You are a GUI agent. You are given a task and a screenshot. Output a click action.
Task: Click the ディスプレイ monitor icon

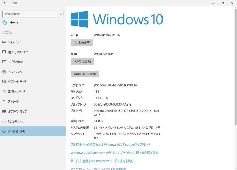pyautogui.click(x=4, y=42)
